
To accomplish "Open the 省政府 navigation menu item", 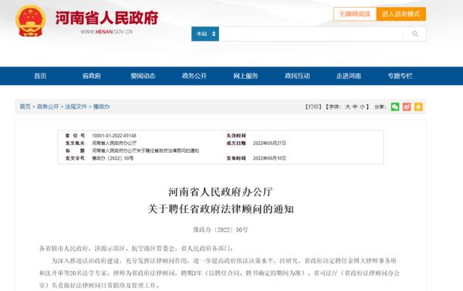I will click(92, 76).
